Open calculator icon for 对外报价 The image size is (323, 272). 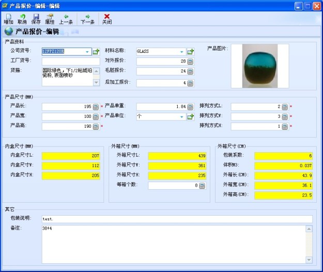(x=190, y=62)
